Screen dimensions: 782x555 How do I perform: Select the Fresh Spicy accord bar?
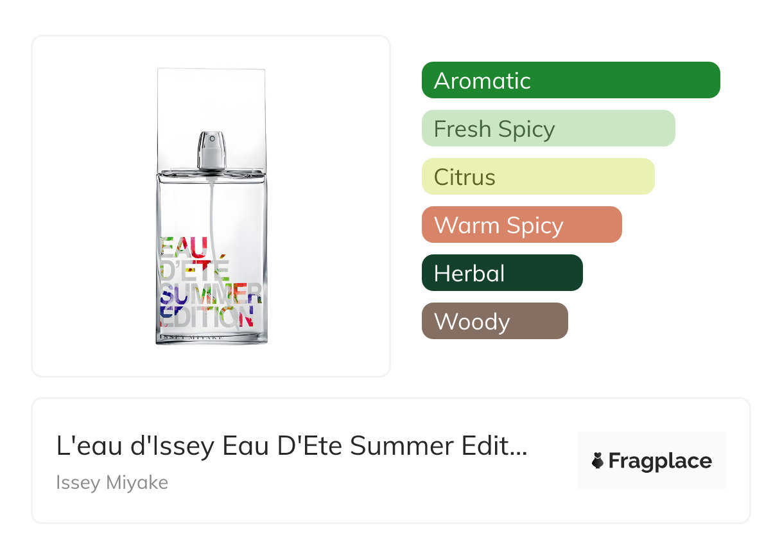coord(548,128)
